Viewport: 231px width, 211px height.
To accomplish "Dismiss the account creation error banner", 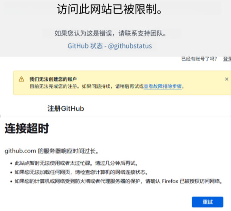I will pos(226,79).
